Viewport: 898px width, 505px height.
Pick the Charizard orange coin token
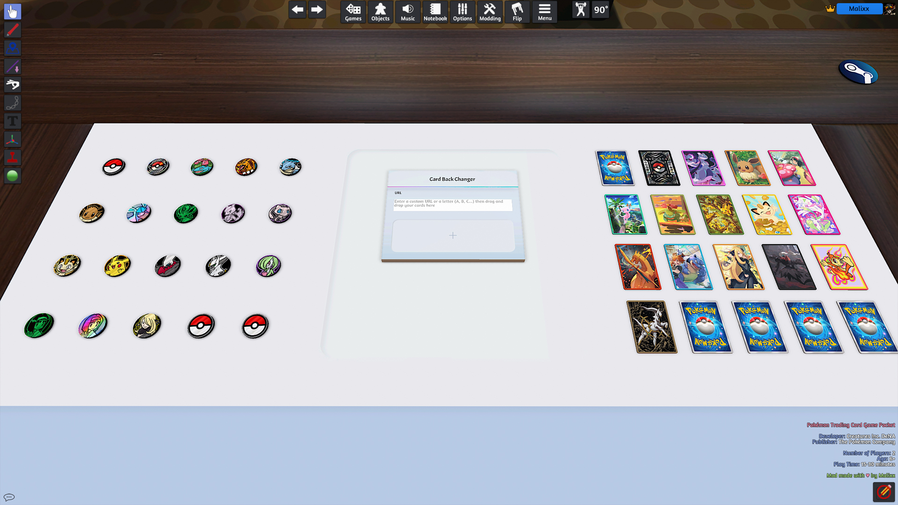tap(246, 166)
